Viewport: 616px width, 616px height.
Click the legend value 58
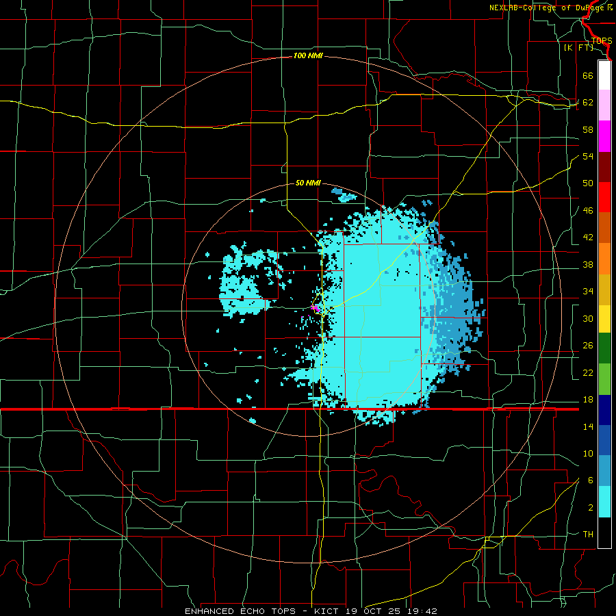pos(588,129)
